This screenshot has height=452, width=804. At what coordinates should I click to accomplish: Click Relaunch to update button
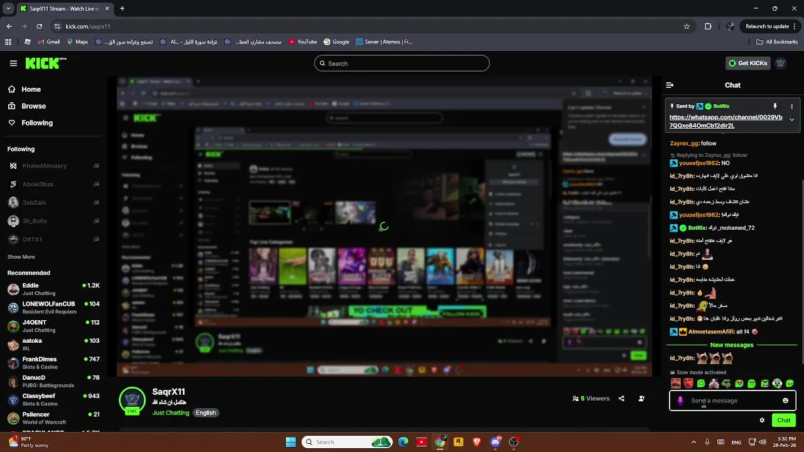click(x=768, y=26)
